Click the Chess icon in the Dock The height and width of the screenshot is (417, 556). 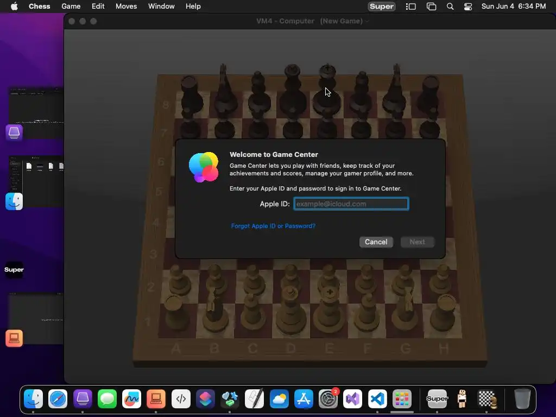pyautogui.click(x=486, y=399)
